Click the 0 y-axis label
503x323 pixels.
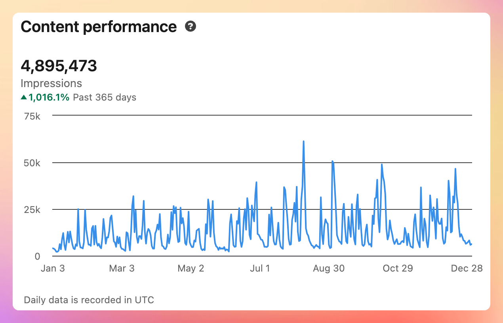tap(37, 256)
